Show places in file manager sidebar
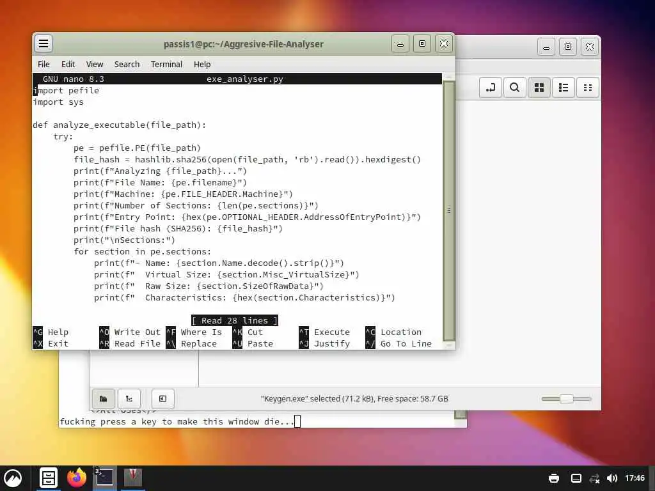Screen dimensions: 655x491 [103, 399]
